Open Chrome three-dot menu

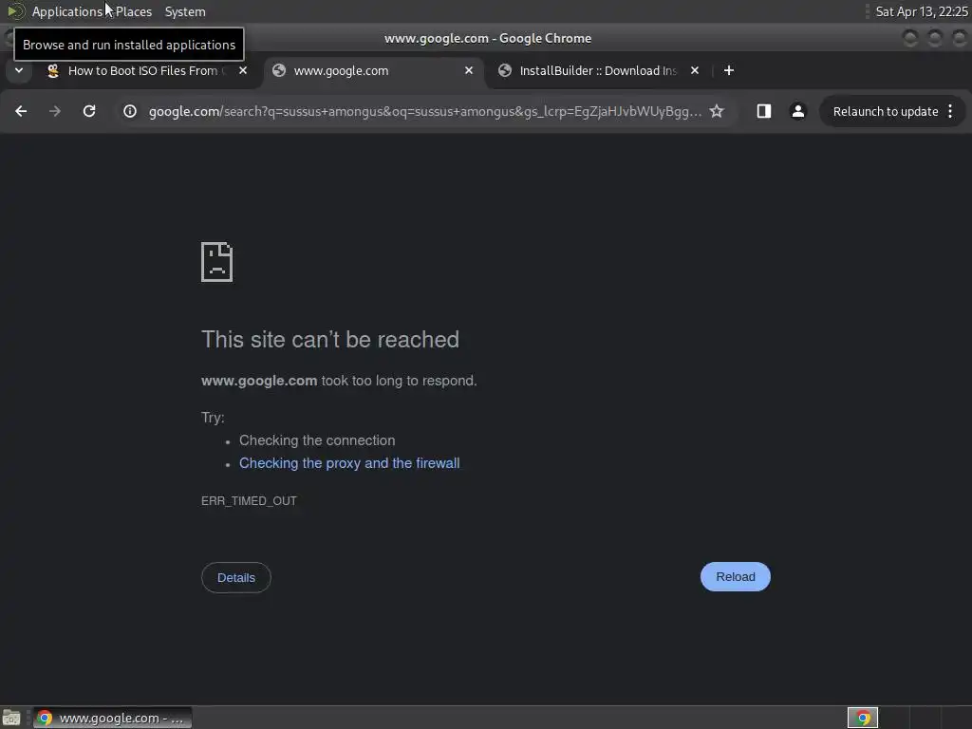tap(950, 111)
